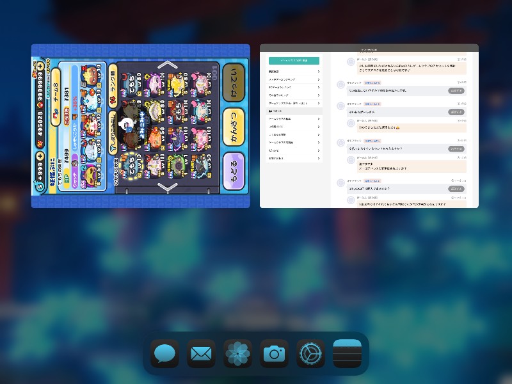512x384 pixels.
Task: Tap the けってい button in the game
Action: (x=234, y=83)
